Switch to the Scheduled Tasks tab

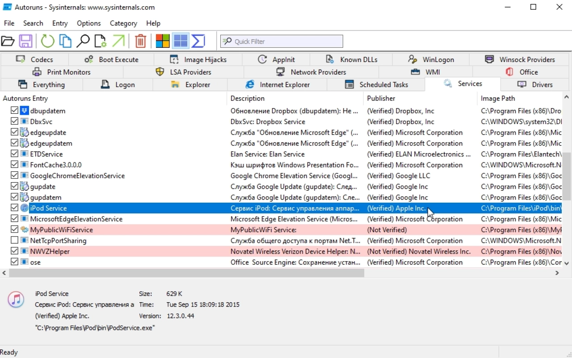tap(376, 84)
